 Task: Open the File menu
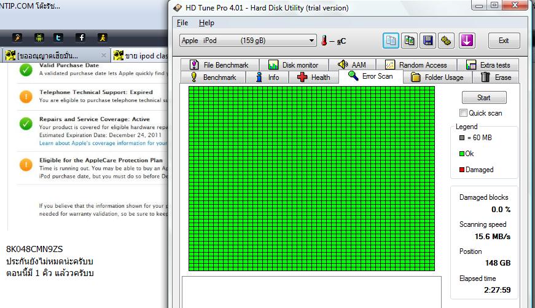(182, 23)
